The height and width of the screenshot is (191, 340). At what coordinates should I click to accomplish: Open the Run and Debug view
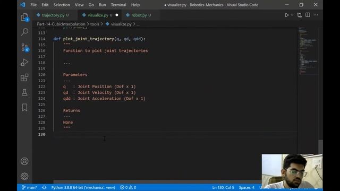click(24, 63)
